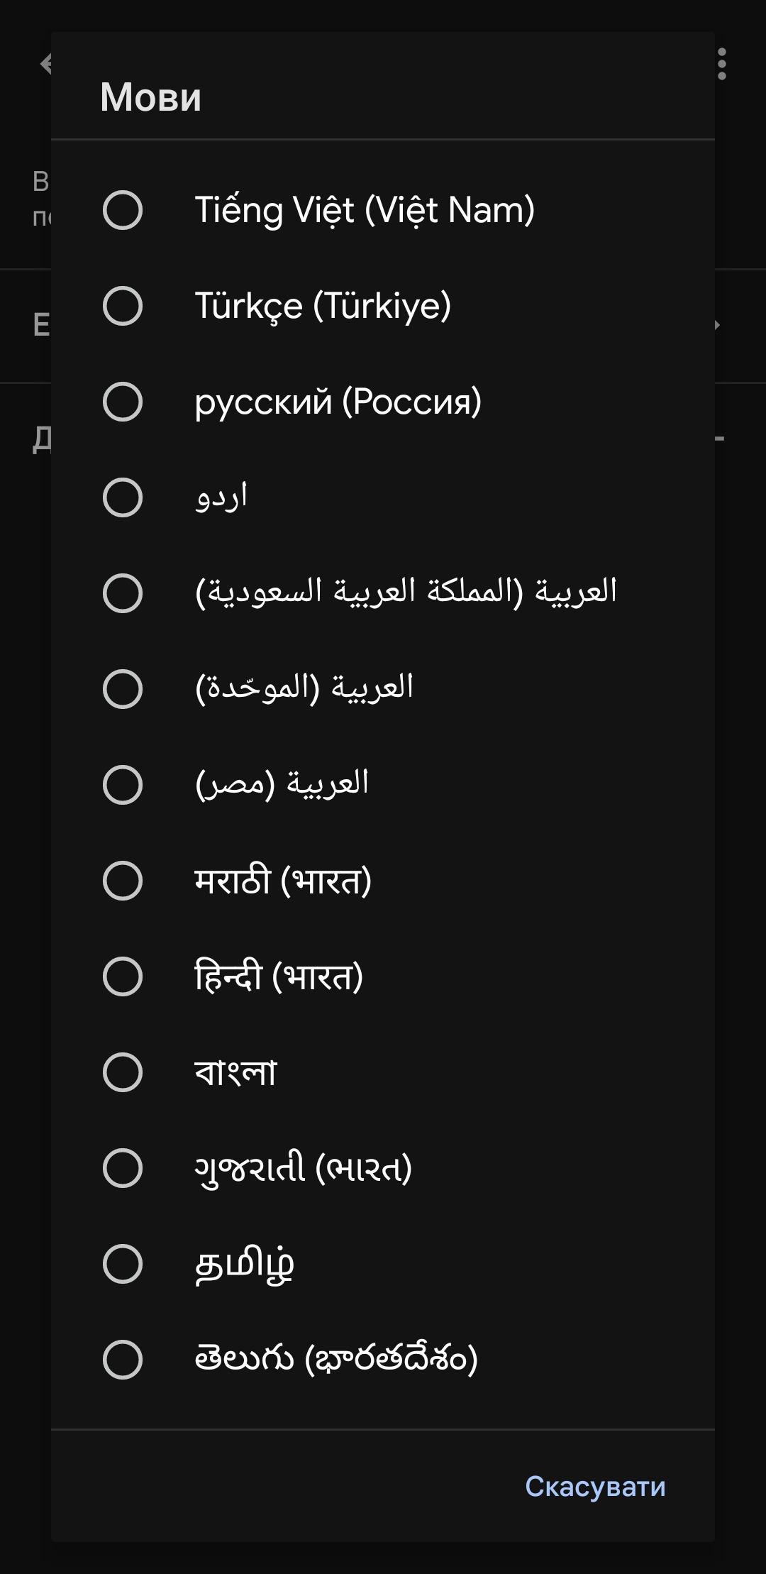Select the हिन्दी (भारत) radio button
Viewport: 766px width, 1574px height.
coord(123,976)
